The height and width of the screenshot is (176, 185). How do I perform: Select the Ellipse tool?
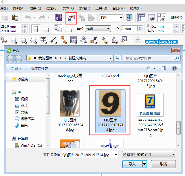pyautogui.click(x=24, y=40)
